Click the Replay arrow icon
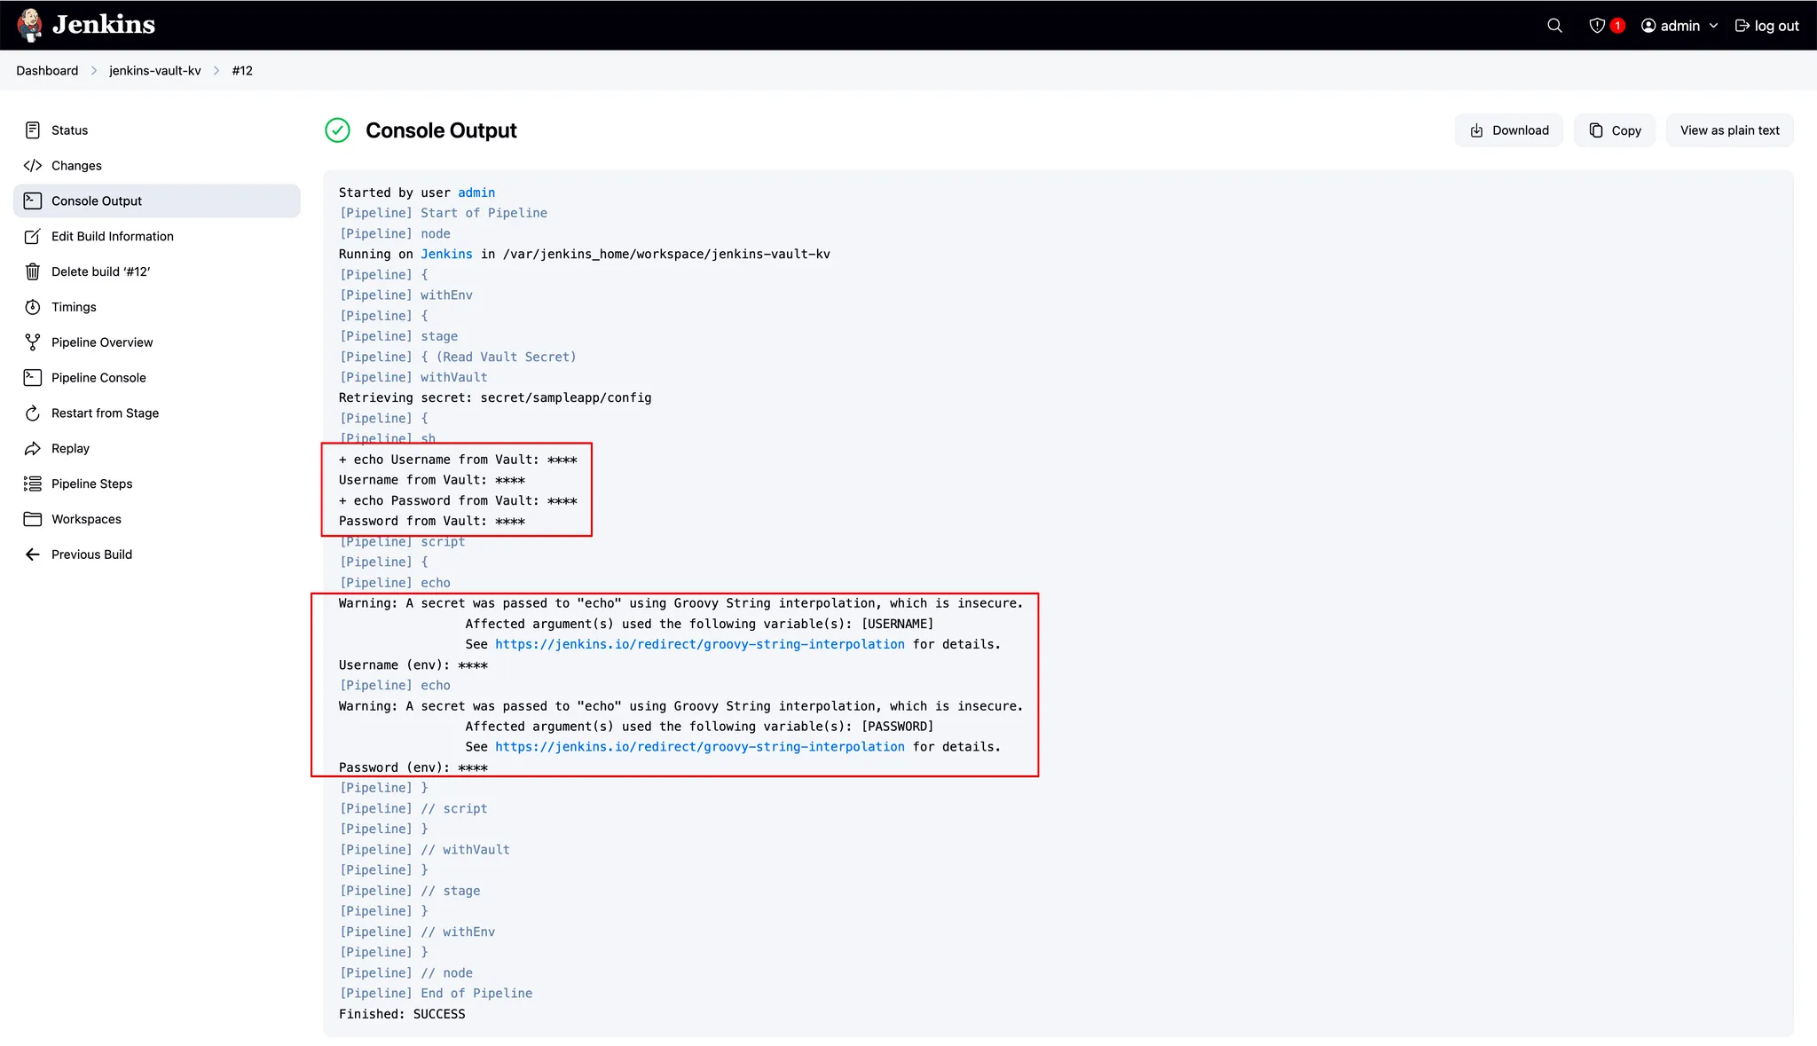This screenshot has width=1817, height=1046. [x=33, y=449]
